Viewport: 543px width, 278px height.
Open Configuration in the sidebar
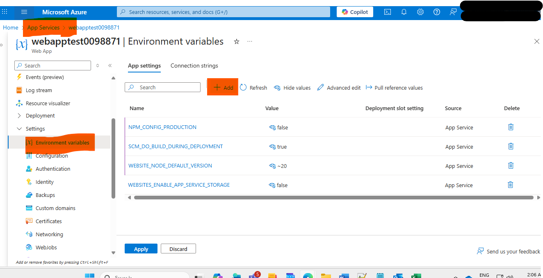point(52,156)
